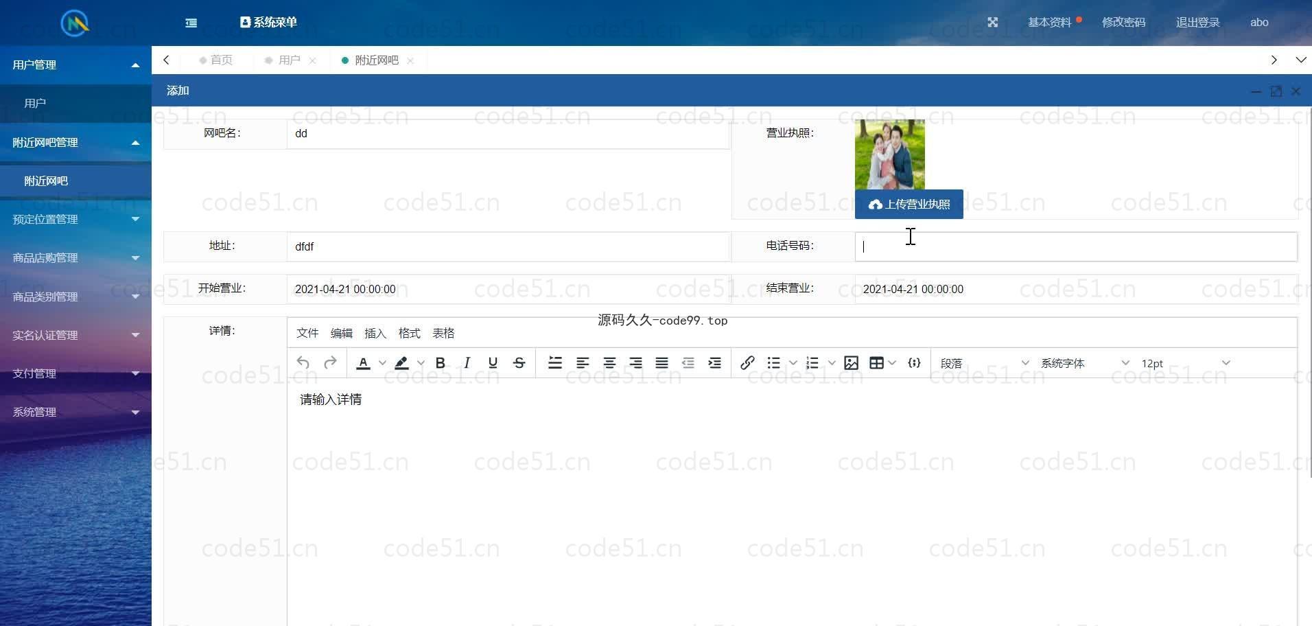Insert code sample with braces icon

914,363
